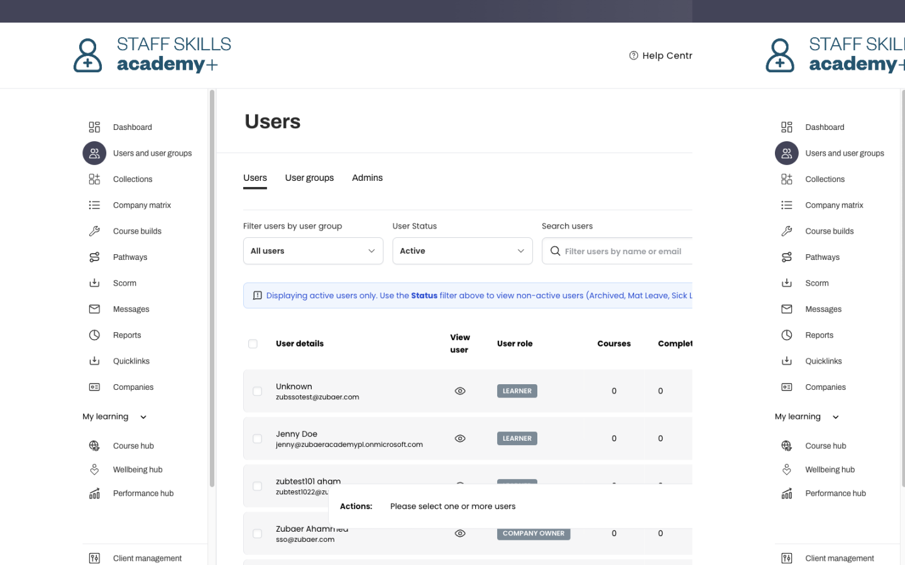Image resolution: width=905 pixels, height=565 pixels.
Task: Click the search users input field
Action: tap(617, 251)
